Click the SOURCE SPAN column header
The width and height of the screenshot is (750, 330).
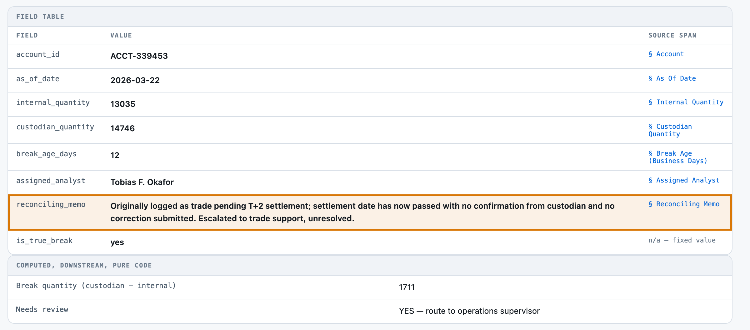(672, 35)
